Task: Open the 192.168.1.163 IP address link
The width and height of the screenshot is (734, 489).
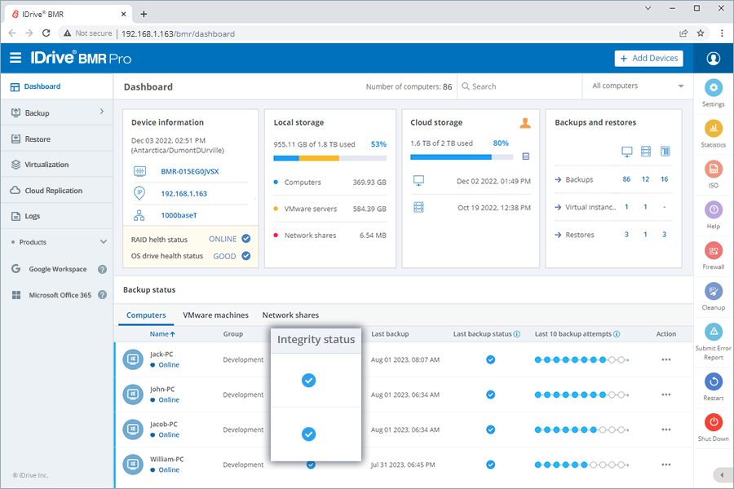Action: coord(184,194)
